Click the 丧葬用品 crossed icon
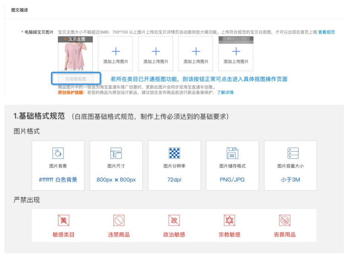348x257 pixels. (285, 220)
